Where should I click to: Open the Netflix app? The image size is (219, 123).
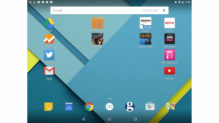pyautogui.click(x=170, y=23)
